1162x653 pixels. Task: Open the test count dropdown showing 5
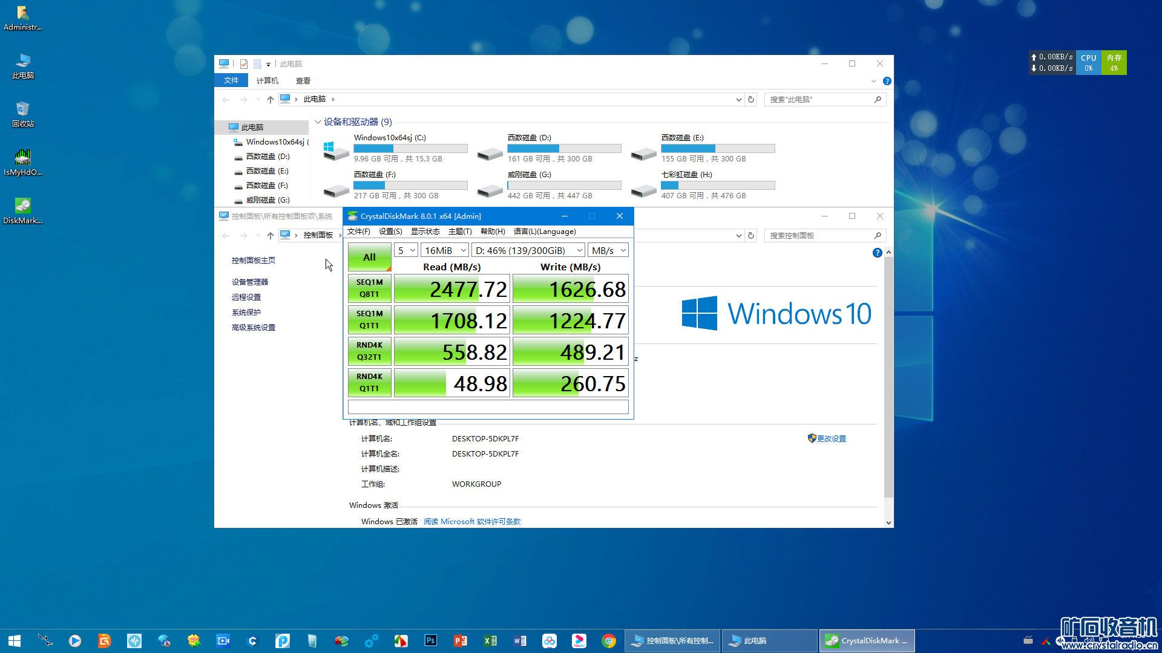[406, 250]
